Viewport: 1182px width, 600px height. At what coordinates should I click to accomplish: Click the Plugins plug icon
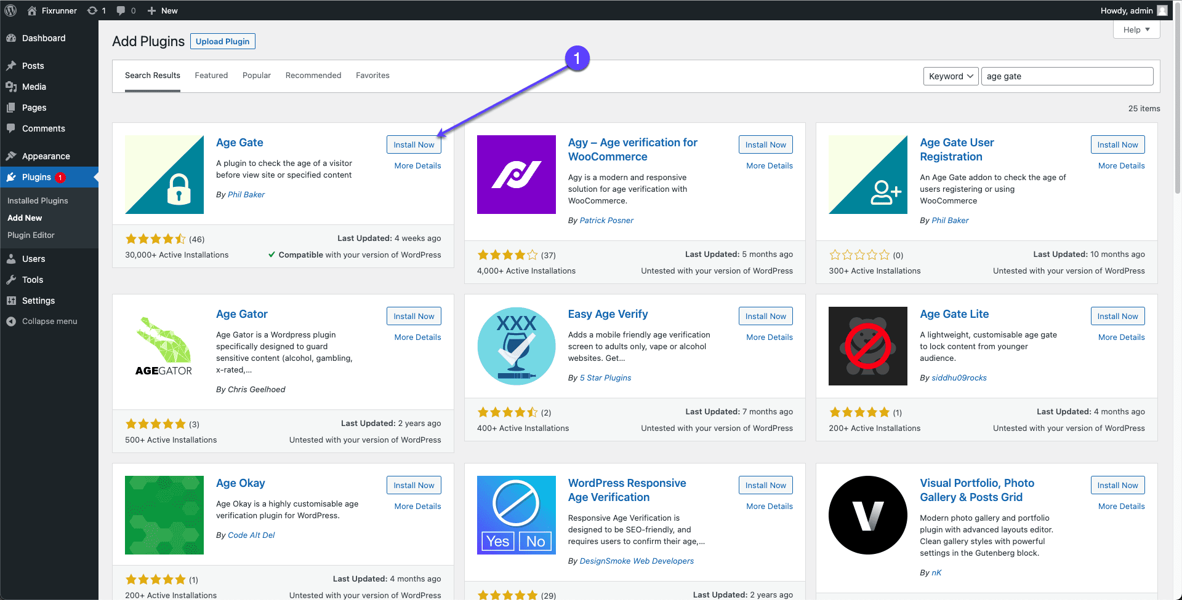[11, 177]
